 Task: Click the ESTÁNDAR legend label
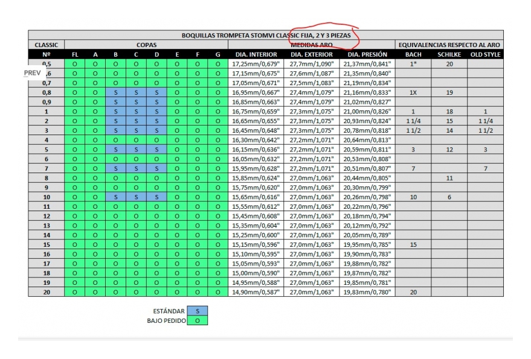tap(169, 311)
